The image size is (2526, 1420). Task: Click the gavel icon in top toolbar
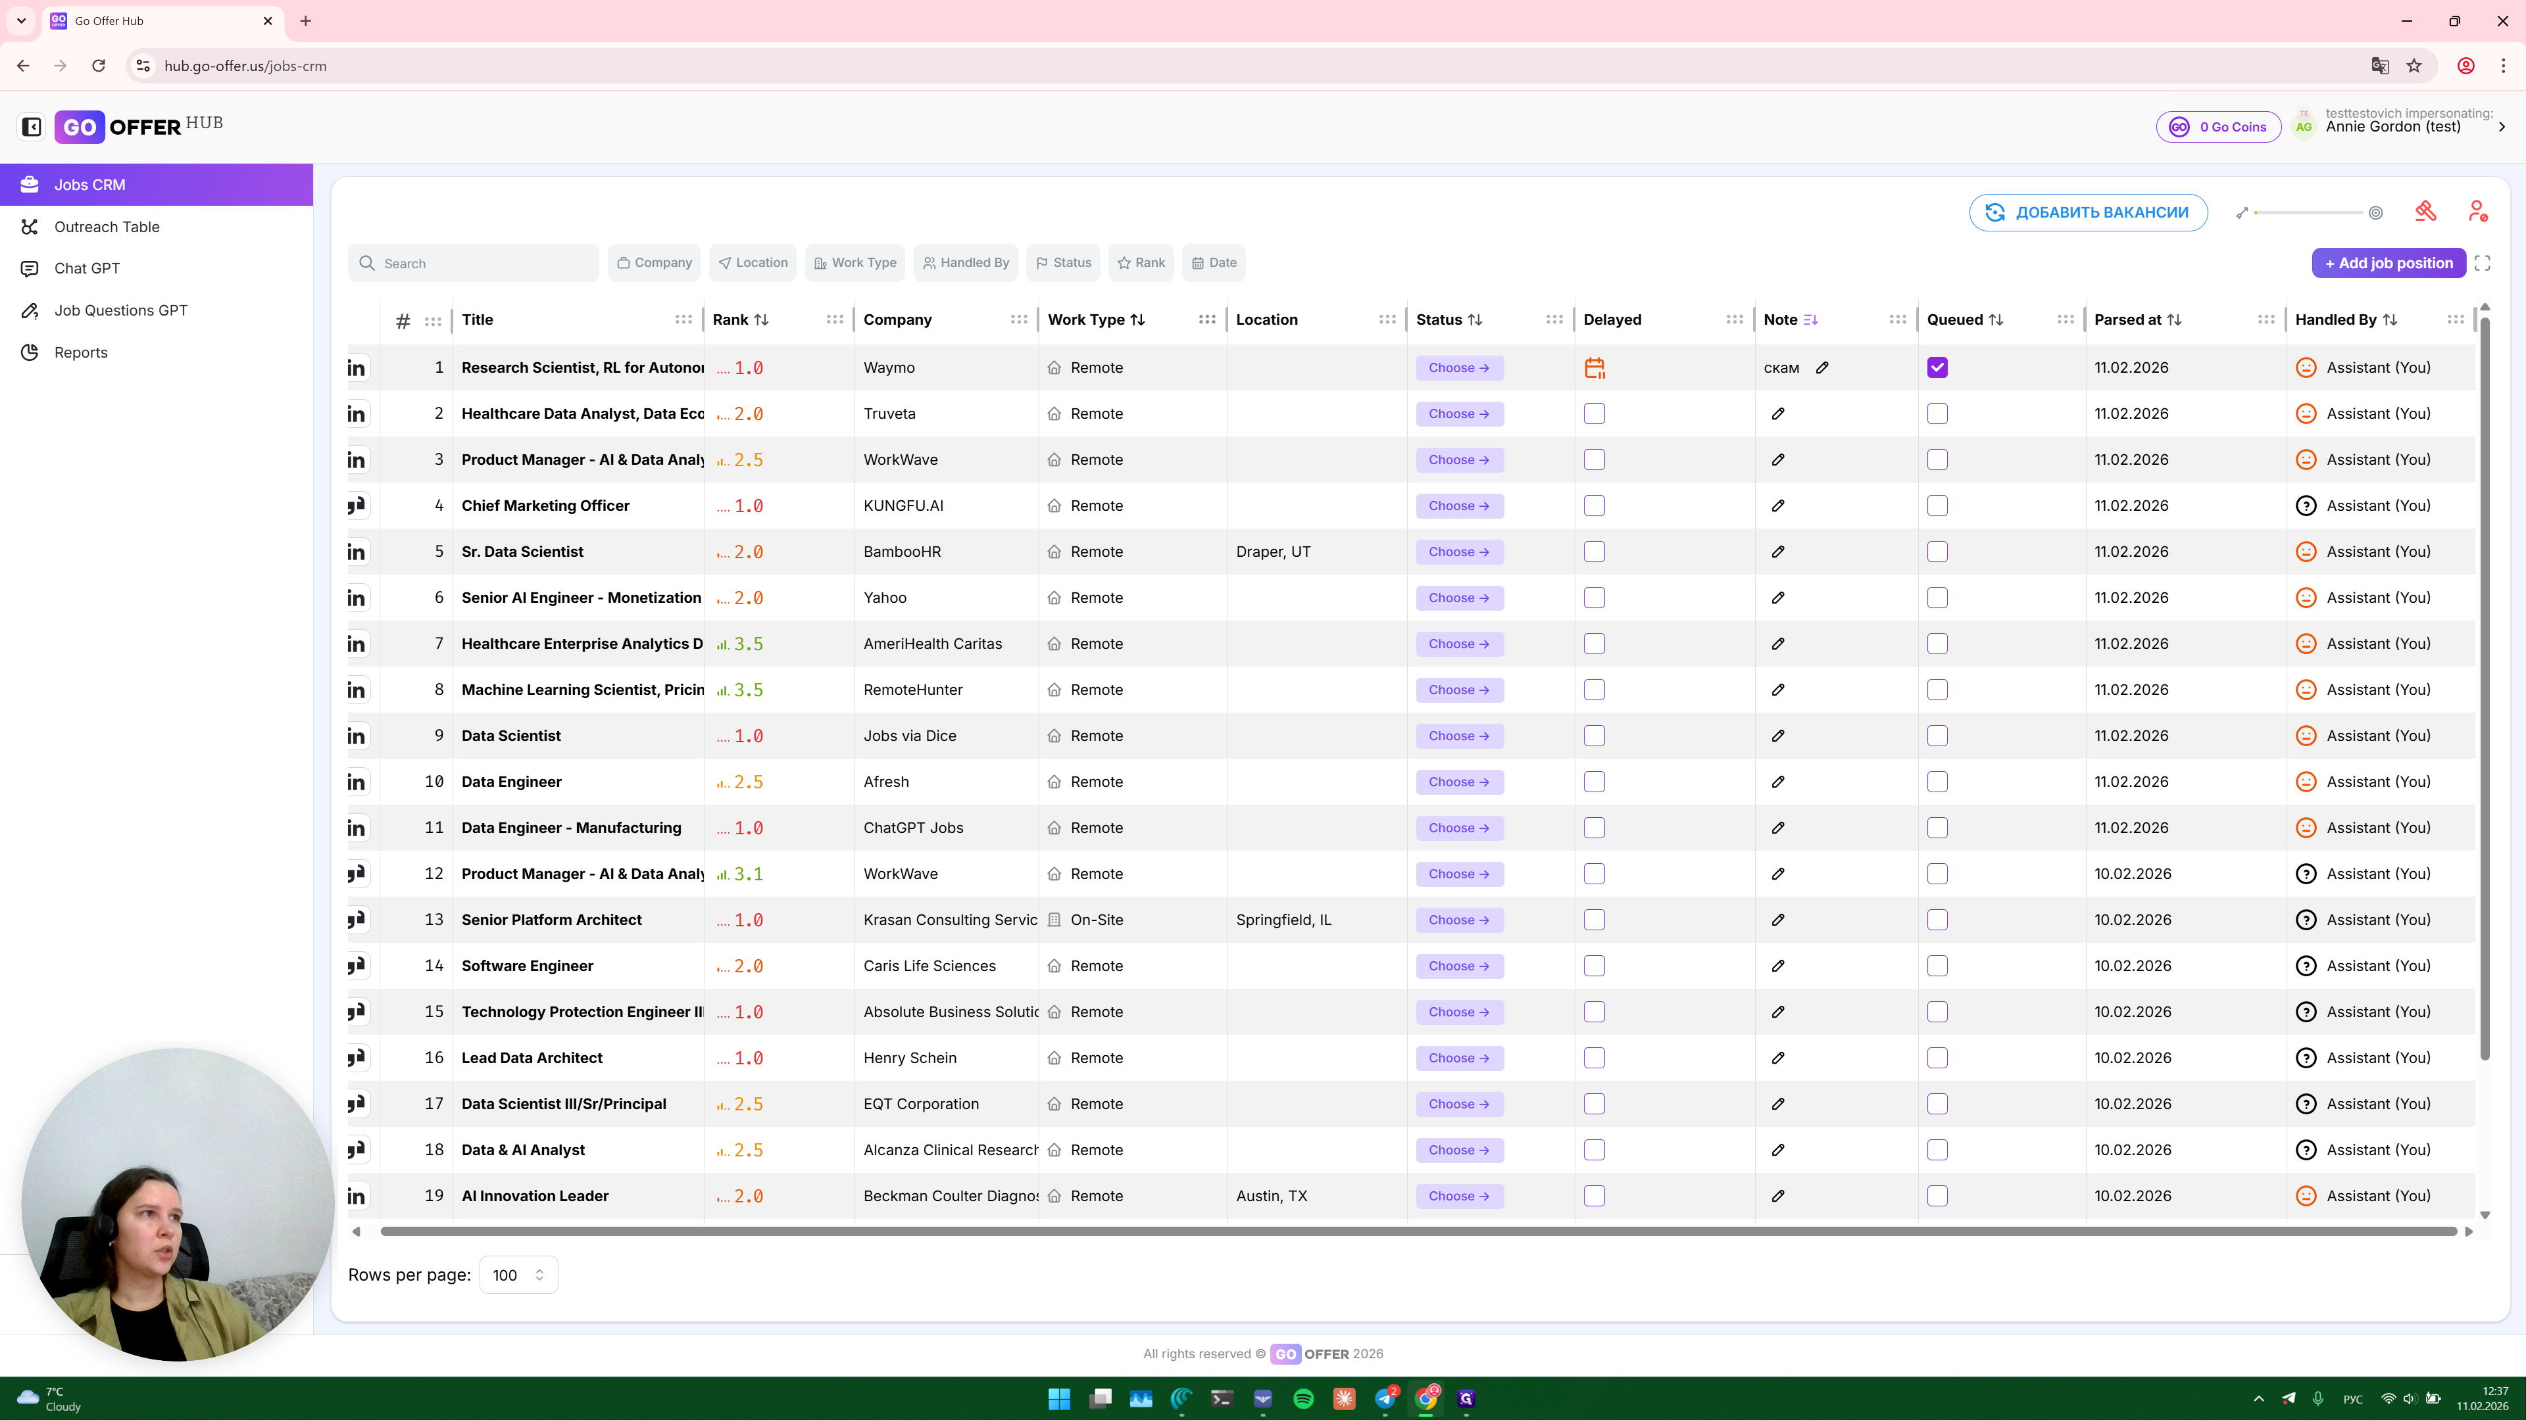coord(2425,212)
